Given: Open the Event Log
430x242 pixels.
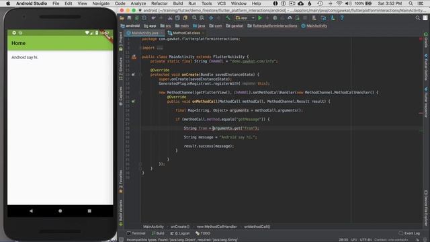Looking at the screenshot, I should coord(409,233).
